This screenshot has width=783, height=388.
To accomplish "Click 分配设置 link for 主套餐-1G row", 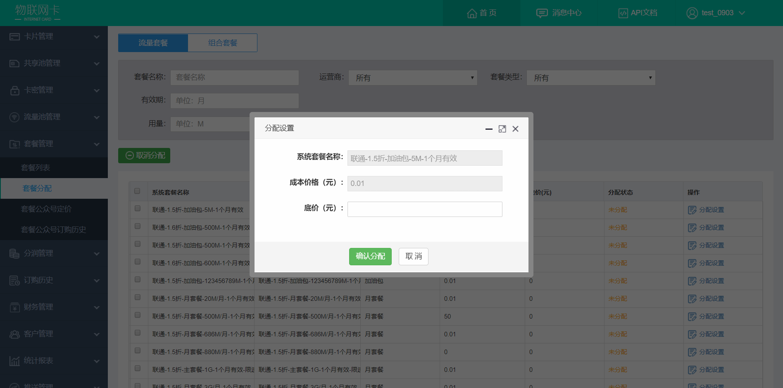I will [711, 370].
